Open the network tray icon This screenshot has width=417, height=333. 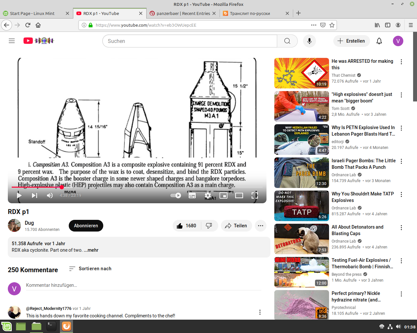(390, 326)
